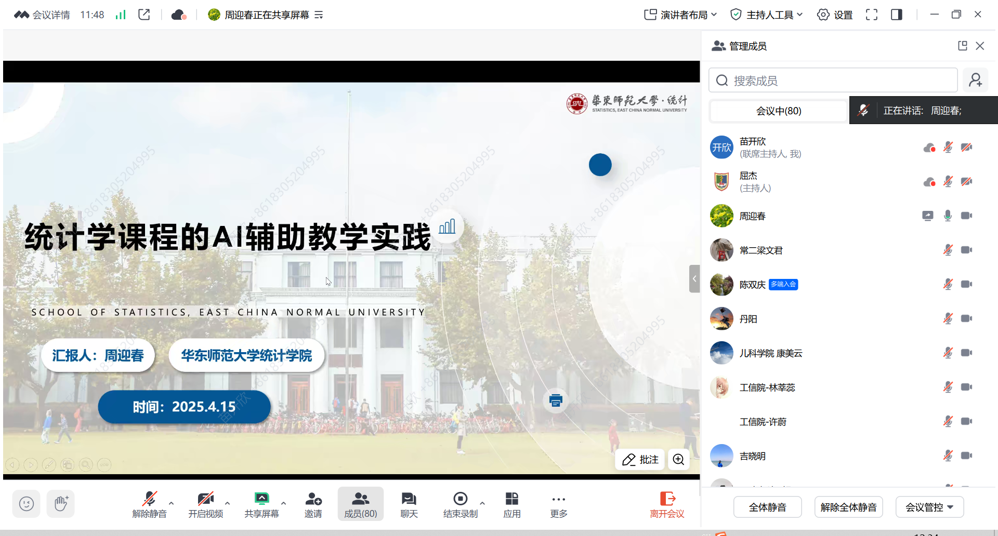The width and height of the screenshot is (998, 536).
Task: Click the bar chart icon by slide title
Action: tap(447, 226)
